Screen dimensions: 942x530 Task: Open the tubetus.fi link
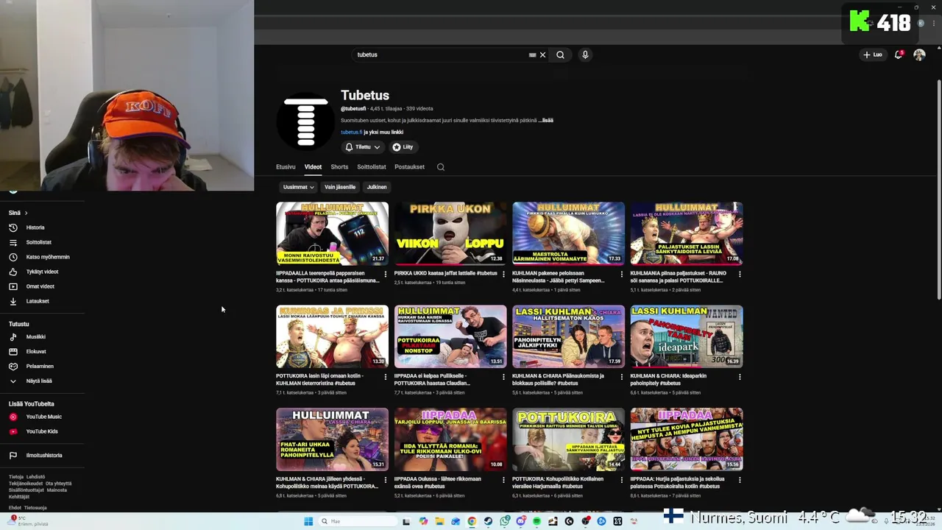click(x=350, y=132)
